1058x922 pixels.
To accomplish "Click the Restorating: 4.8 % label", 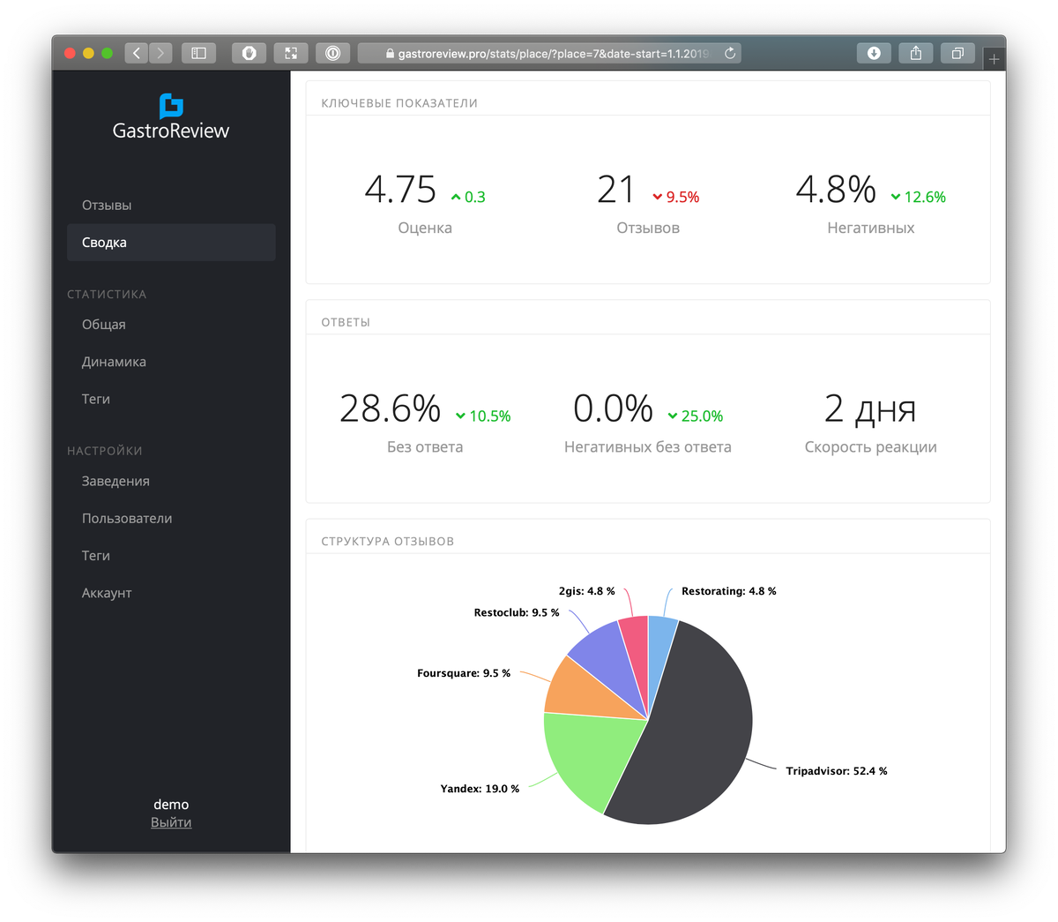I will click(729, 591).
